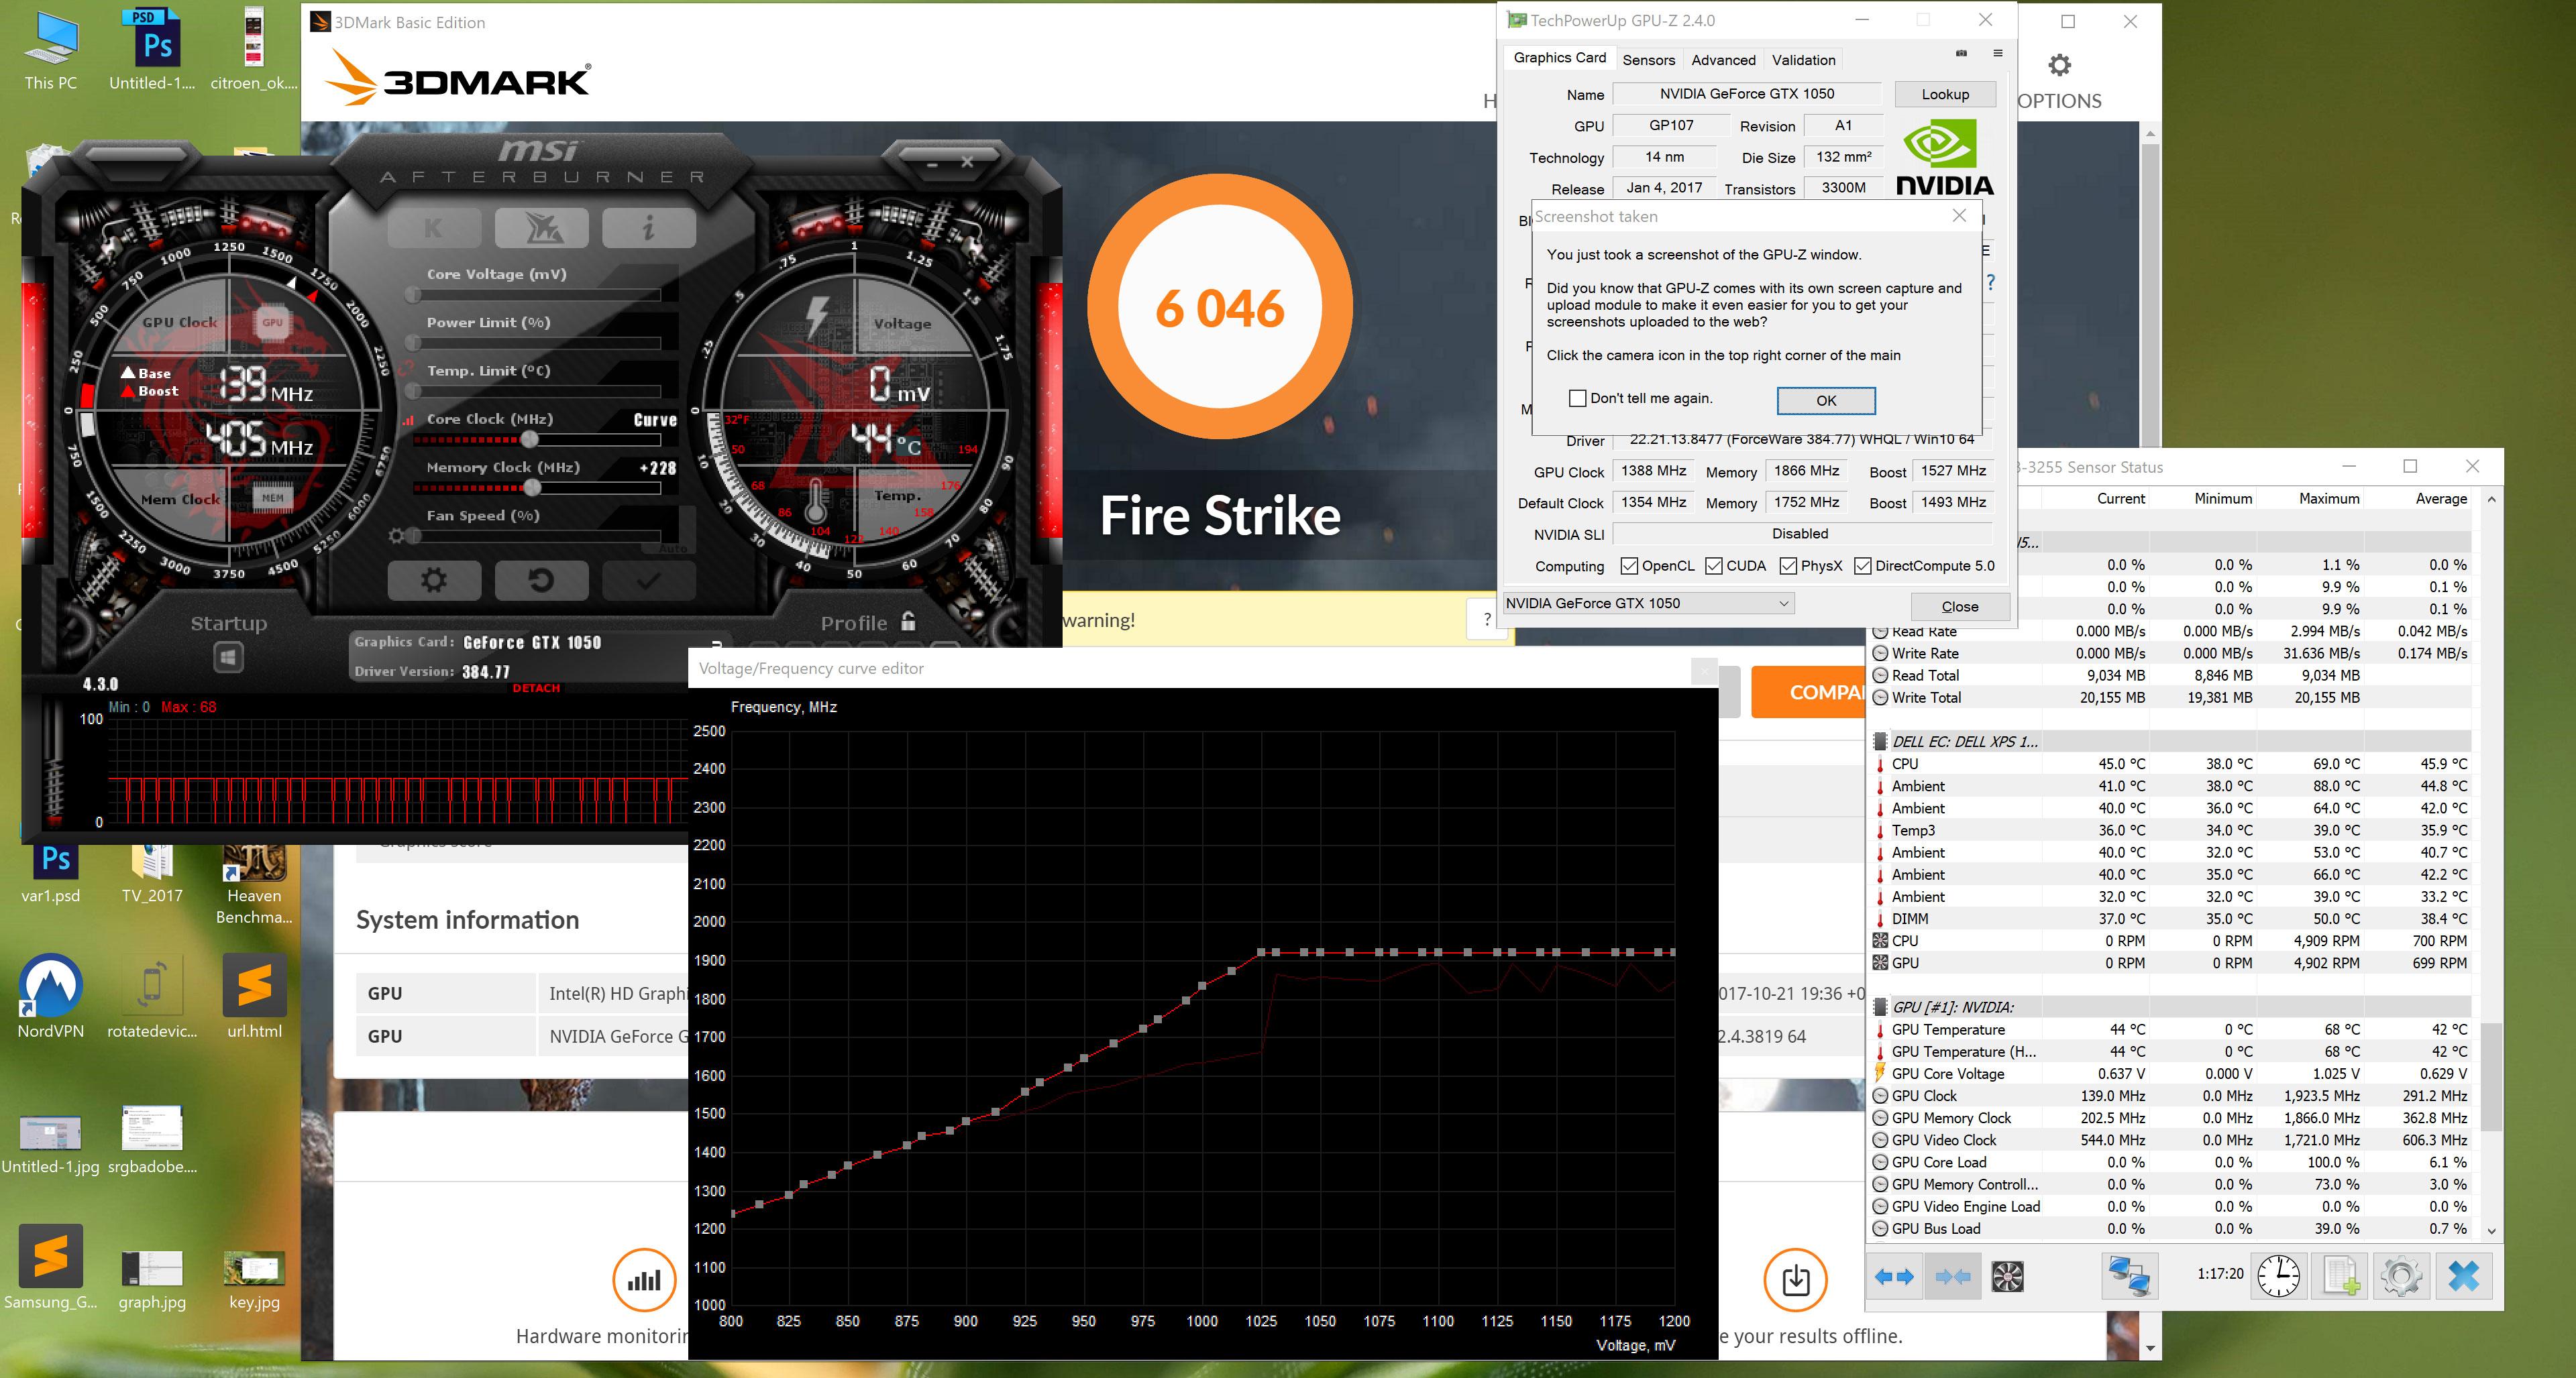Toggle the PhysX checkbox in GPU-Z

(x=1788, y=567)
